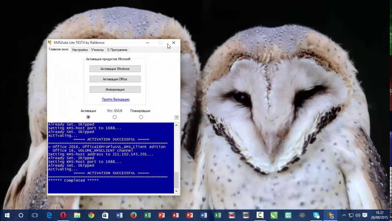Open the volume tray icon
Viewport: 392px width, 221px height.
point(358,215)
